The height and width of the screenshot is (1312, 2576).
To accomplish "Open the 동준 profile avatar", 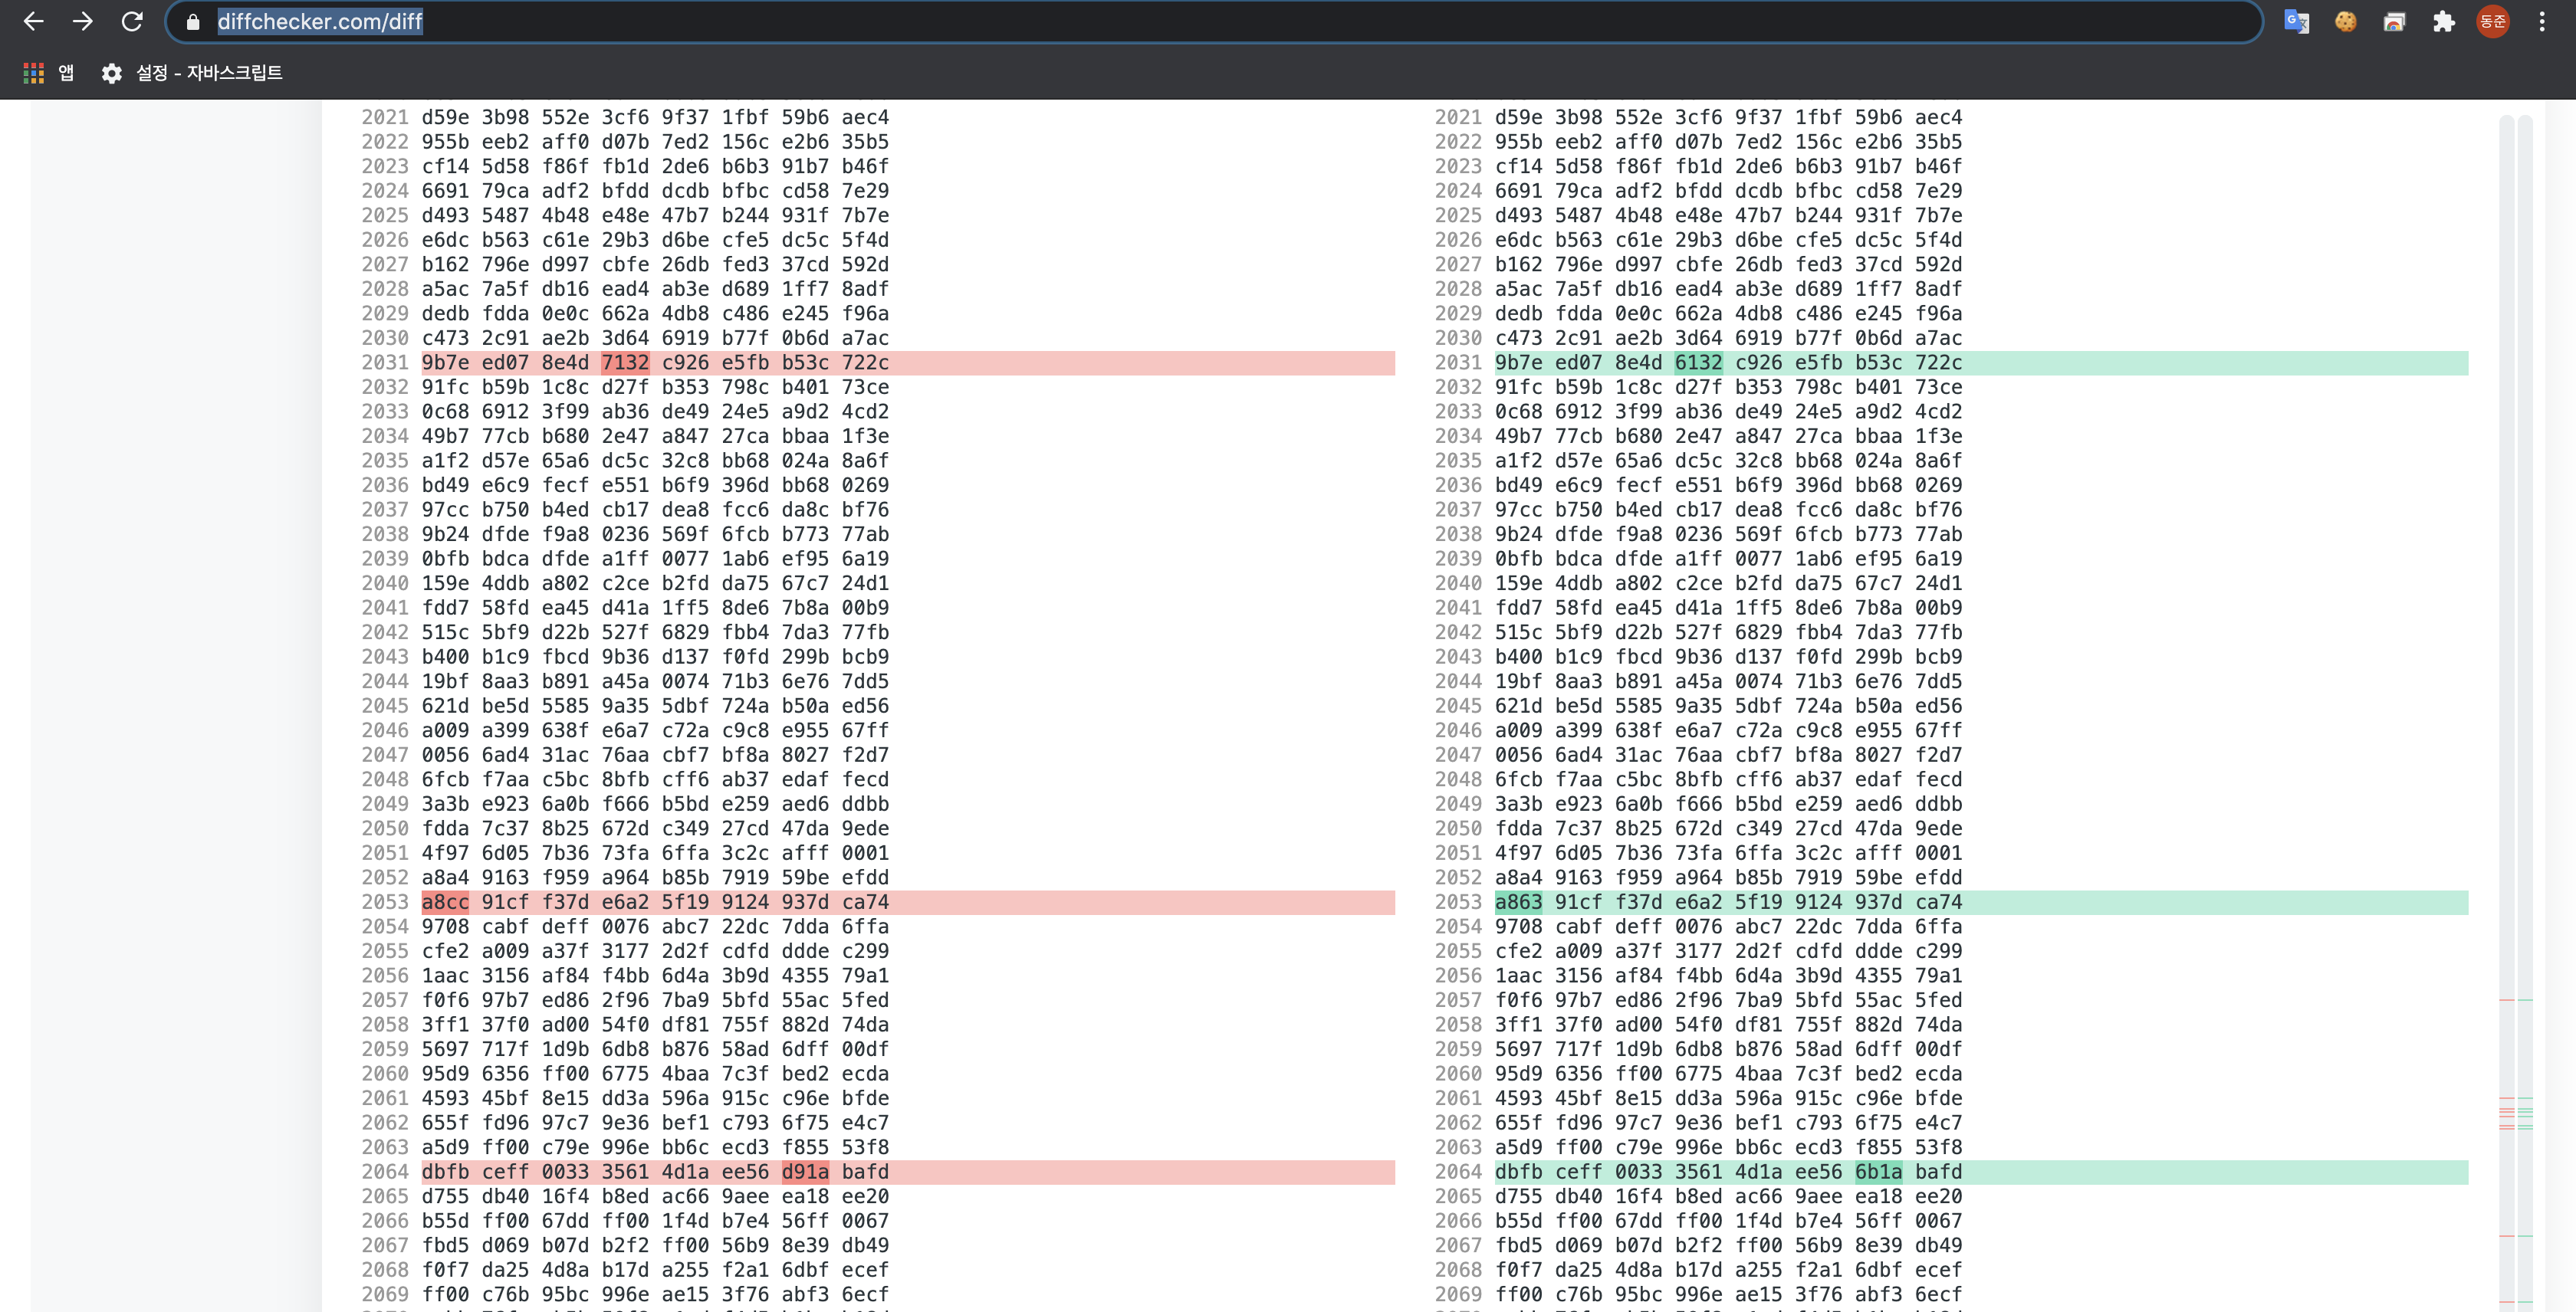I will point(2492,21).
